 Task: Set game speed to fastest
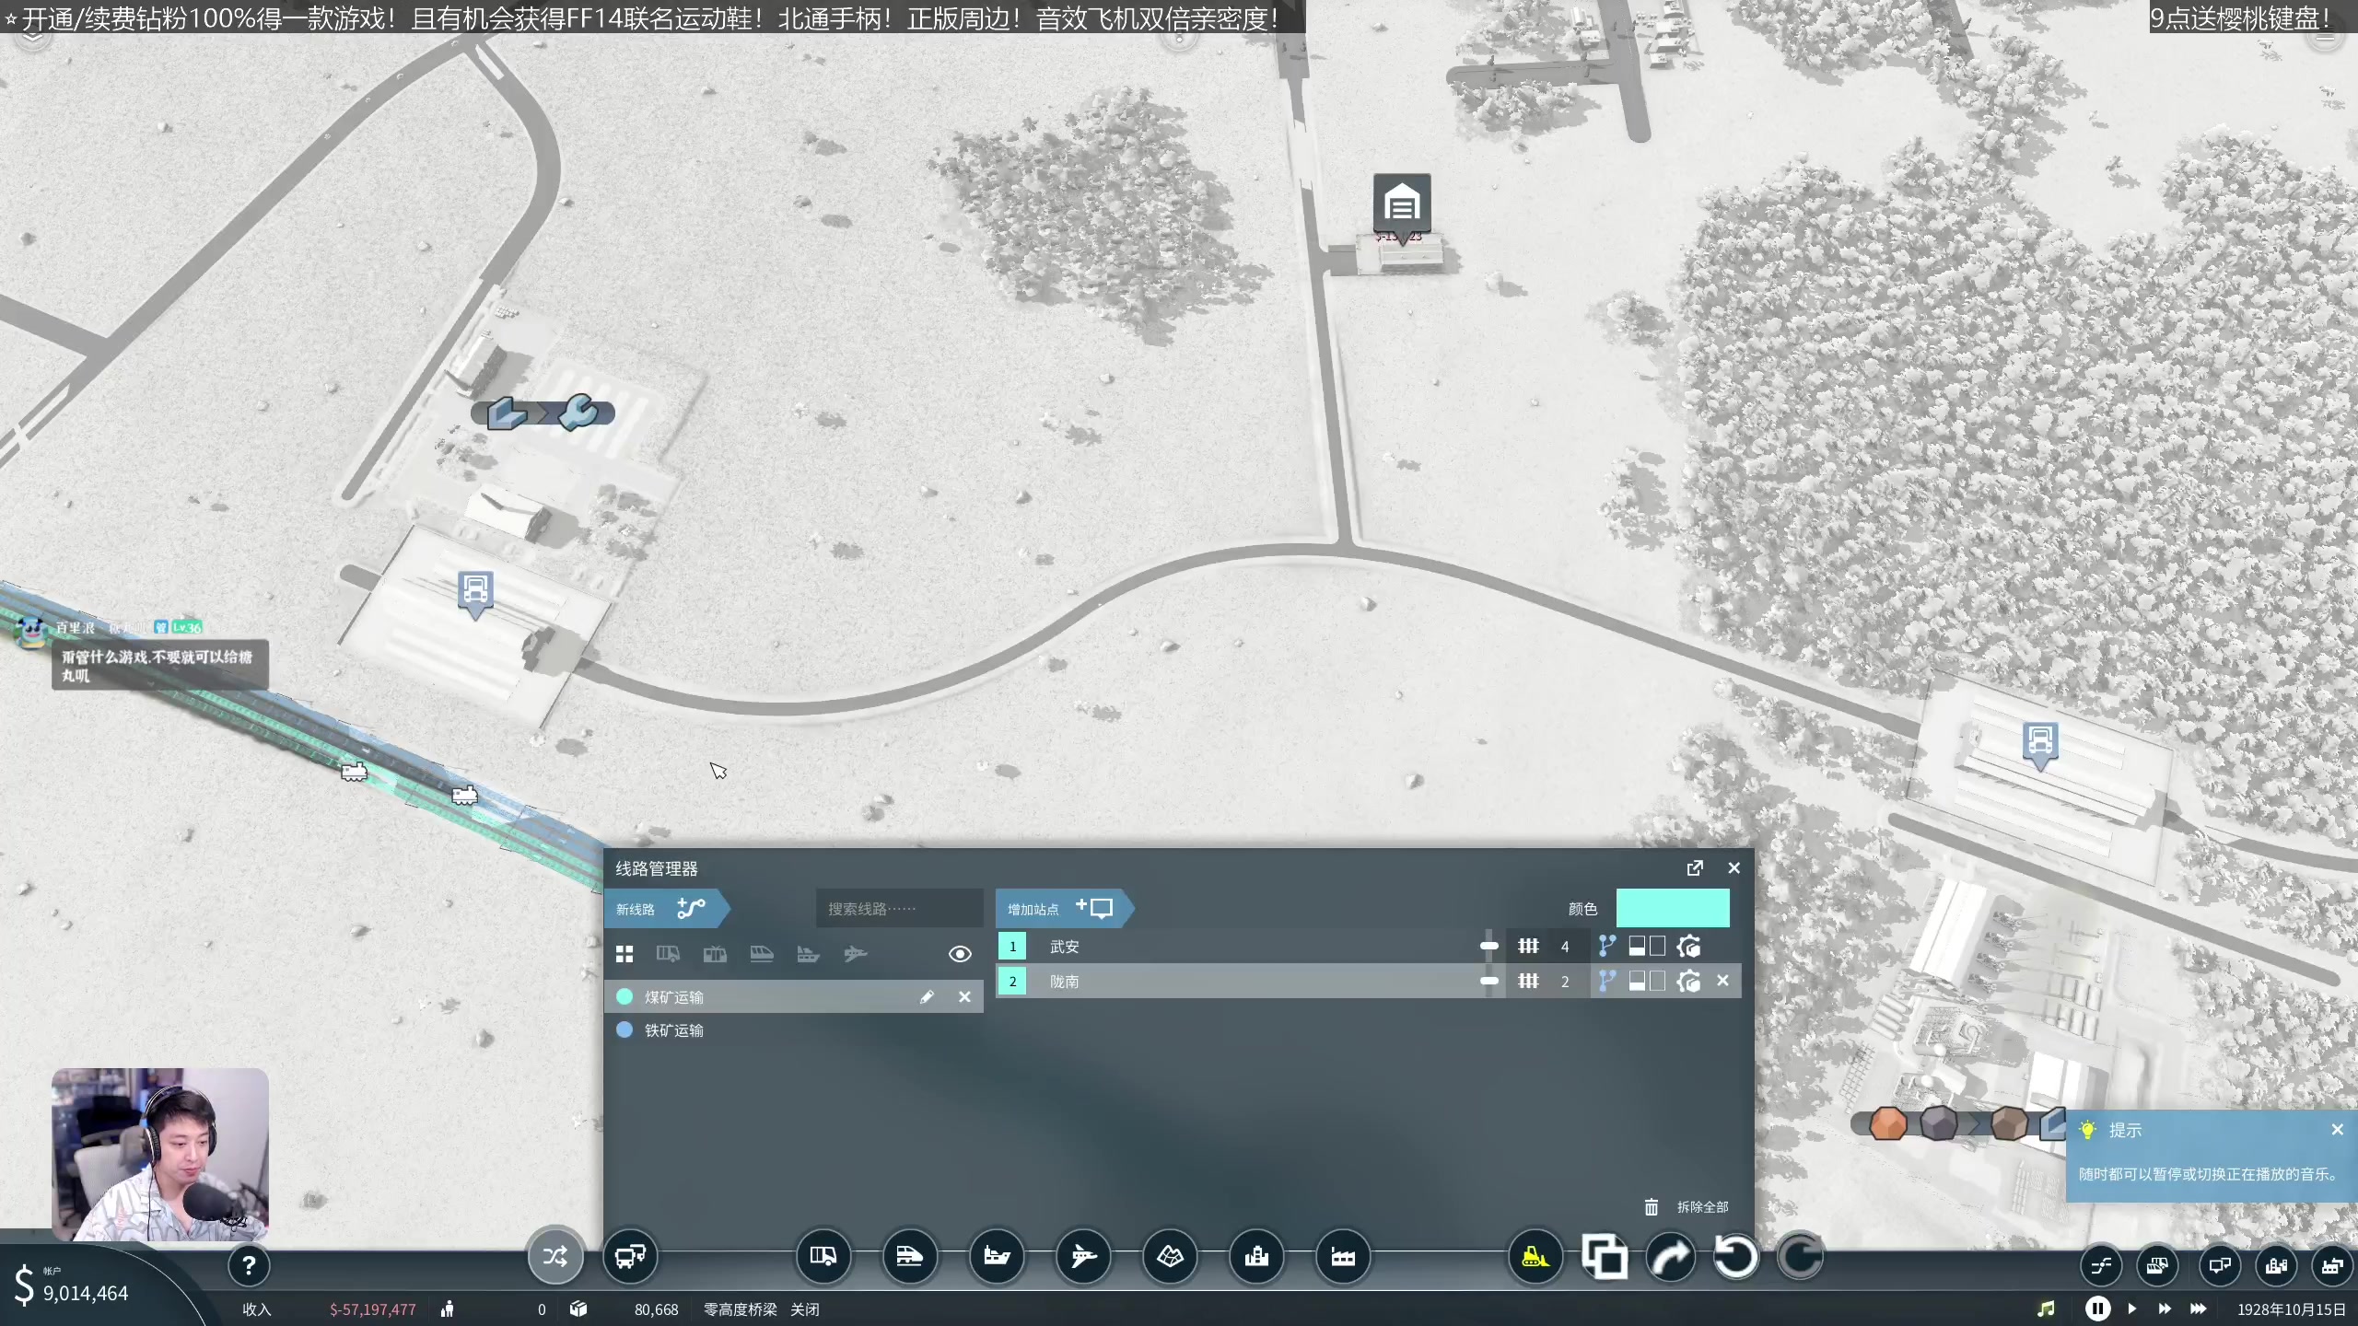[x=2199, y=1309]
